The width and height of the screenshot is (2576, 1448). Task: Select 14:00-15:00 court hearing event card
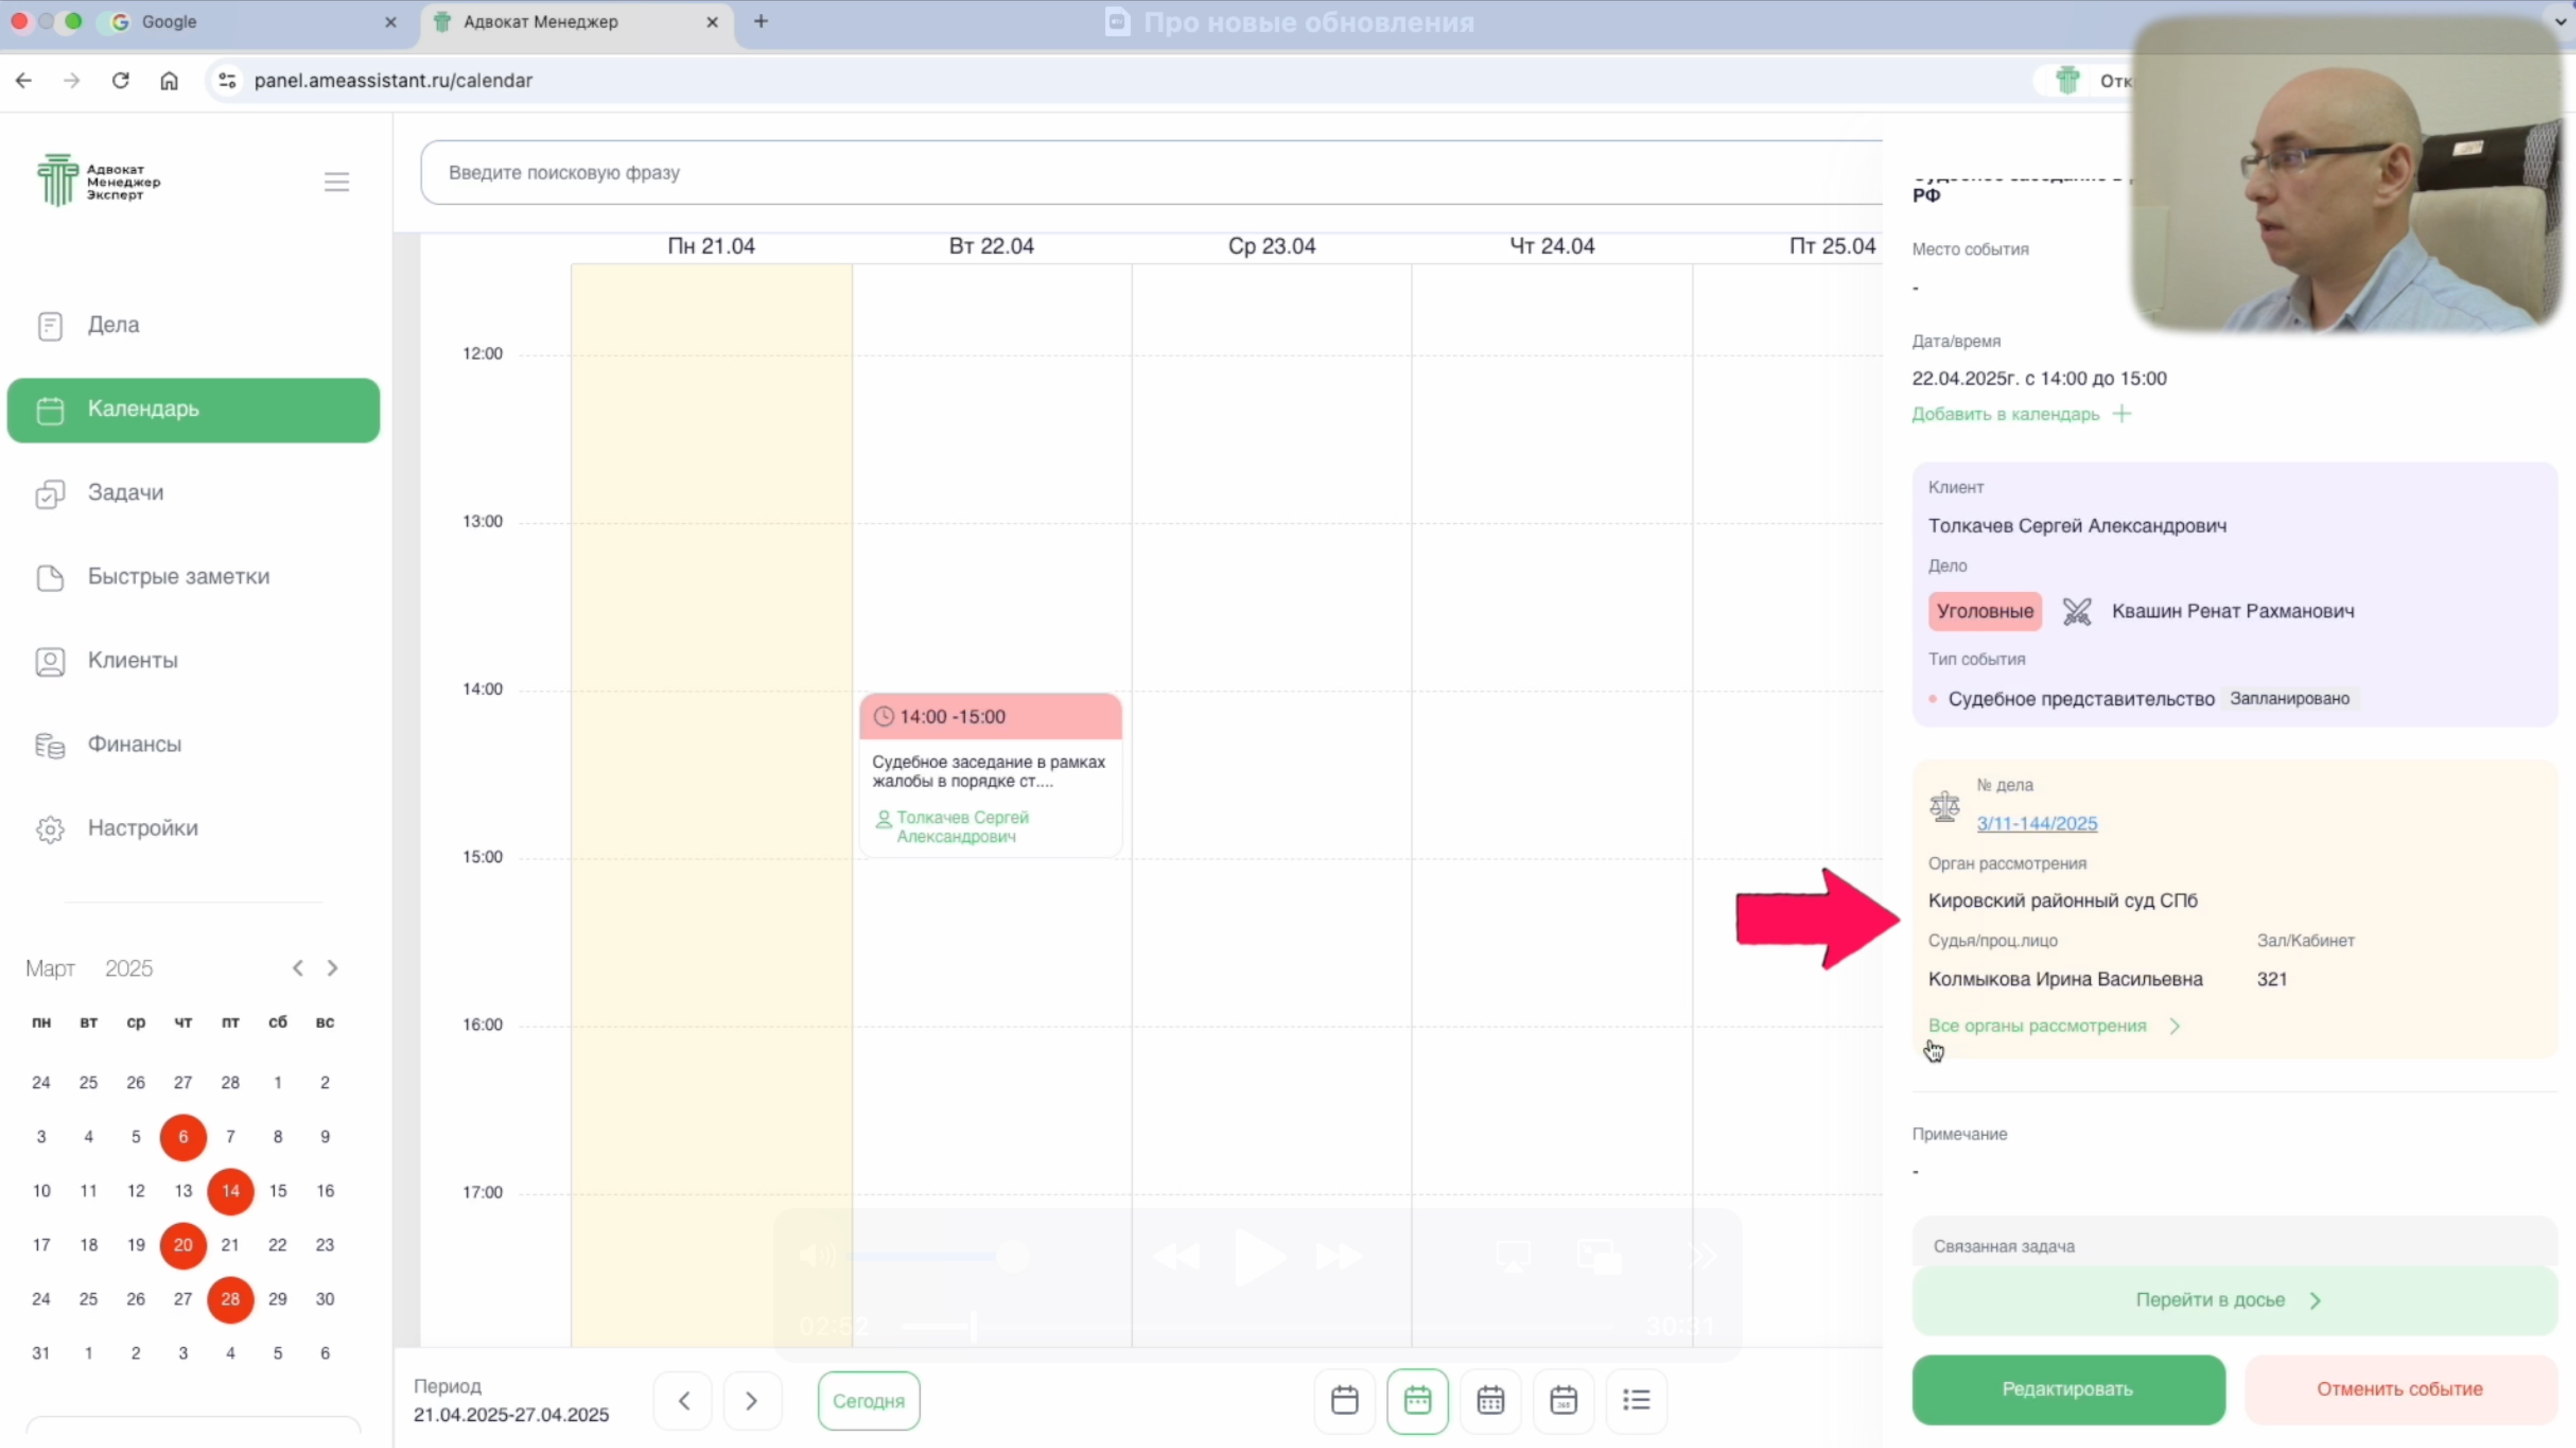pyautogui.click(x=990, y=773)
